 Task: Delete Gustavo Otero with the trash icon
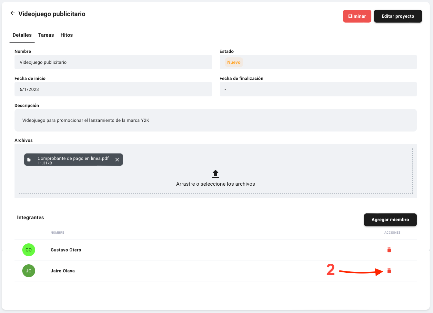click(389, 250)
